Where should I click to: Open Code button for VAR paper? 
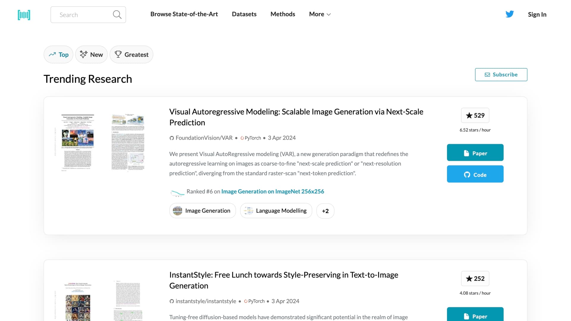pos(475,174)
